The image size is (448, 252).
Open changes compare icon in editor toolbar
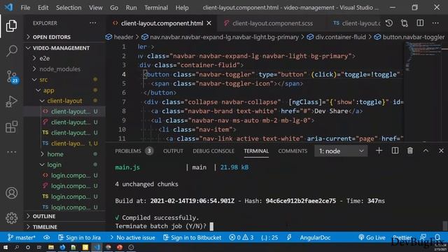(x=405, y=23)
